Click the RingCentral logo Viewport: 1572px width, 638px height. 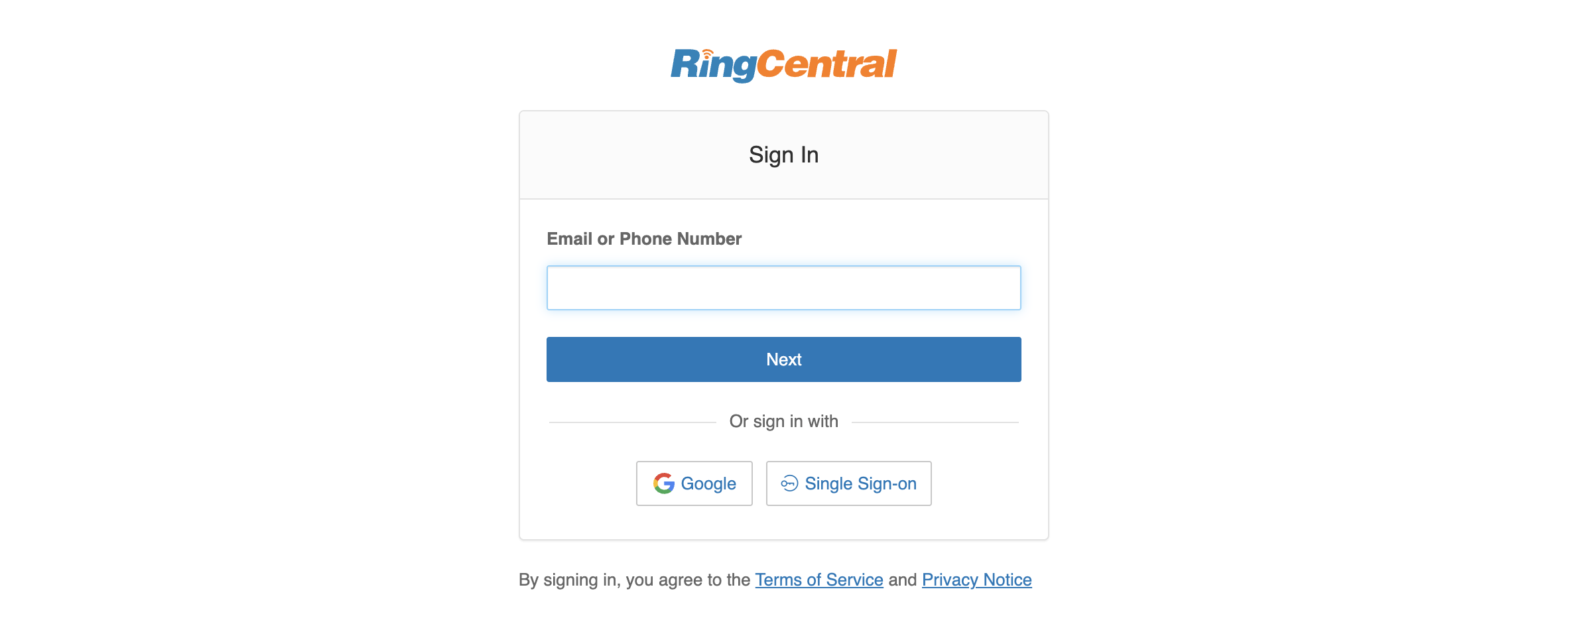783,65
